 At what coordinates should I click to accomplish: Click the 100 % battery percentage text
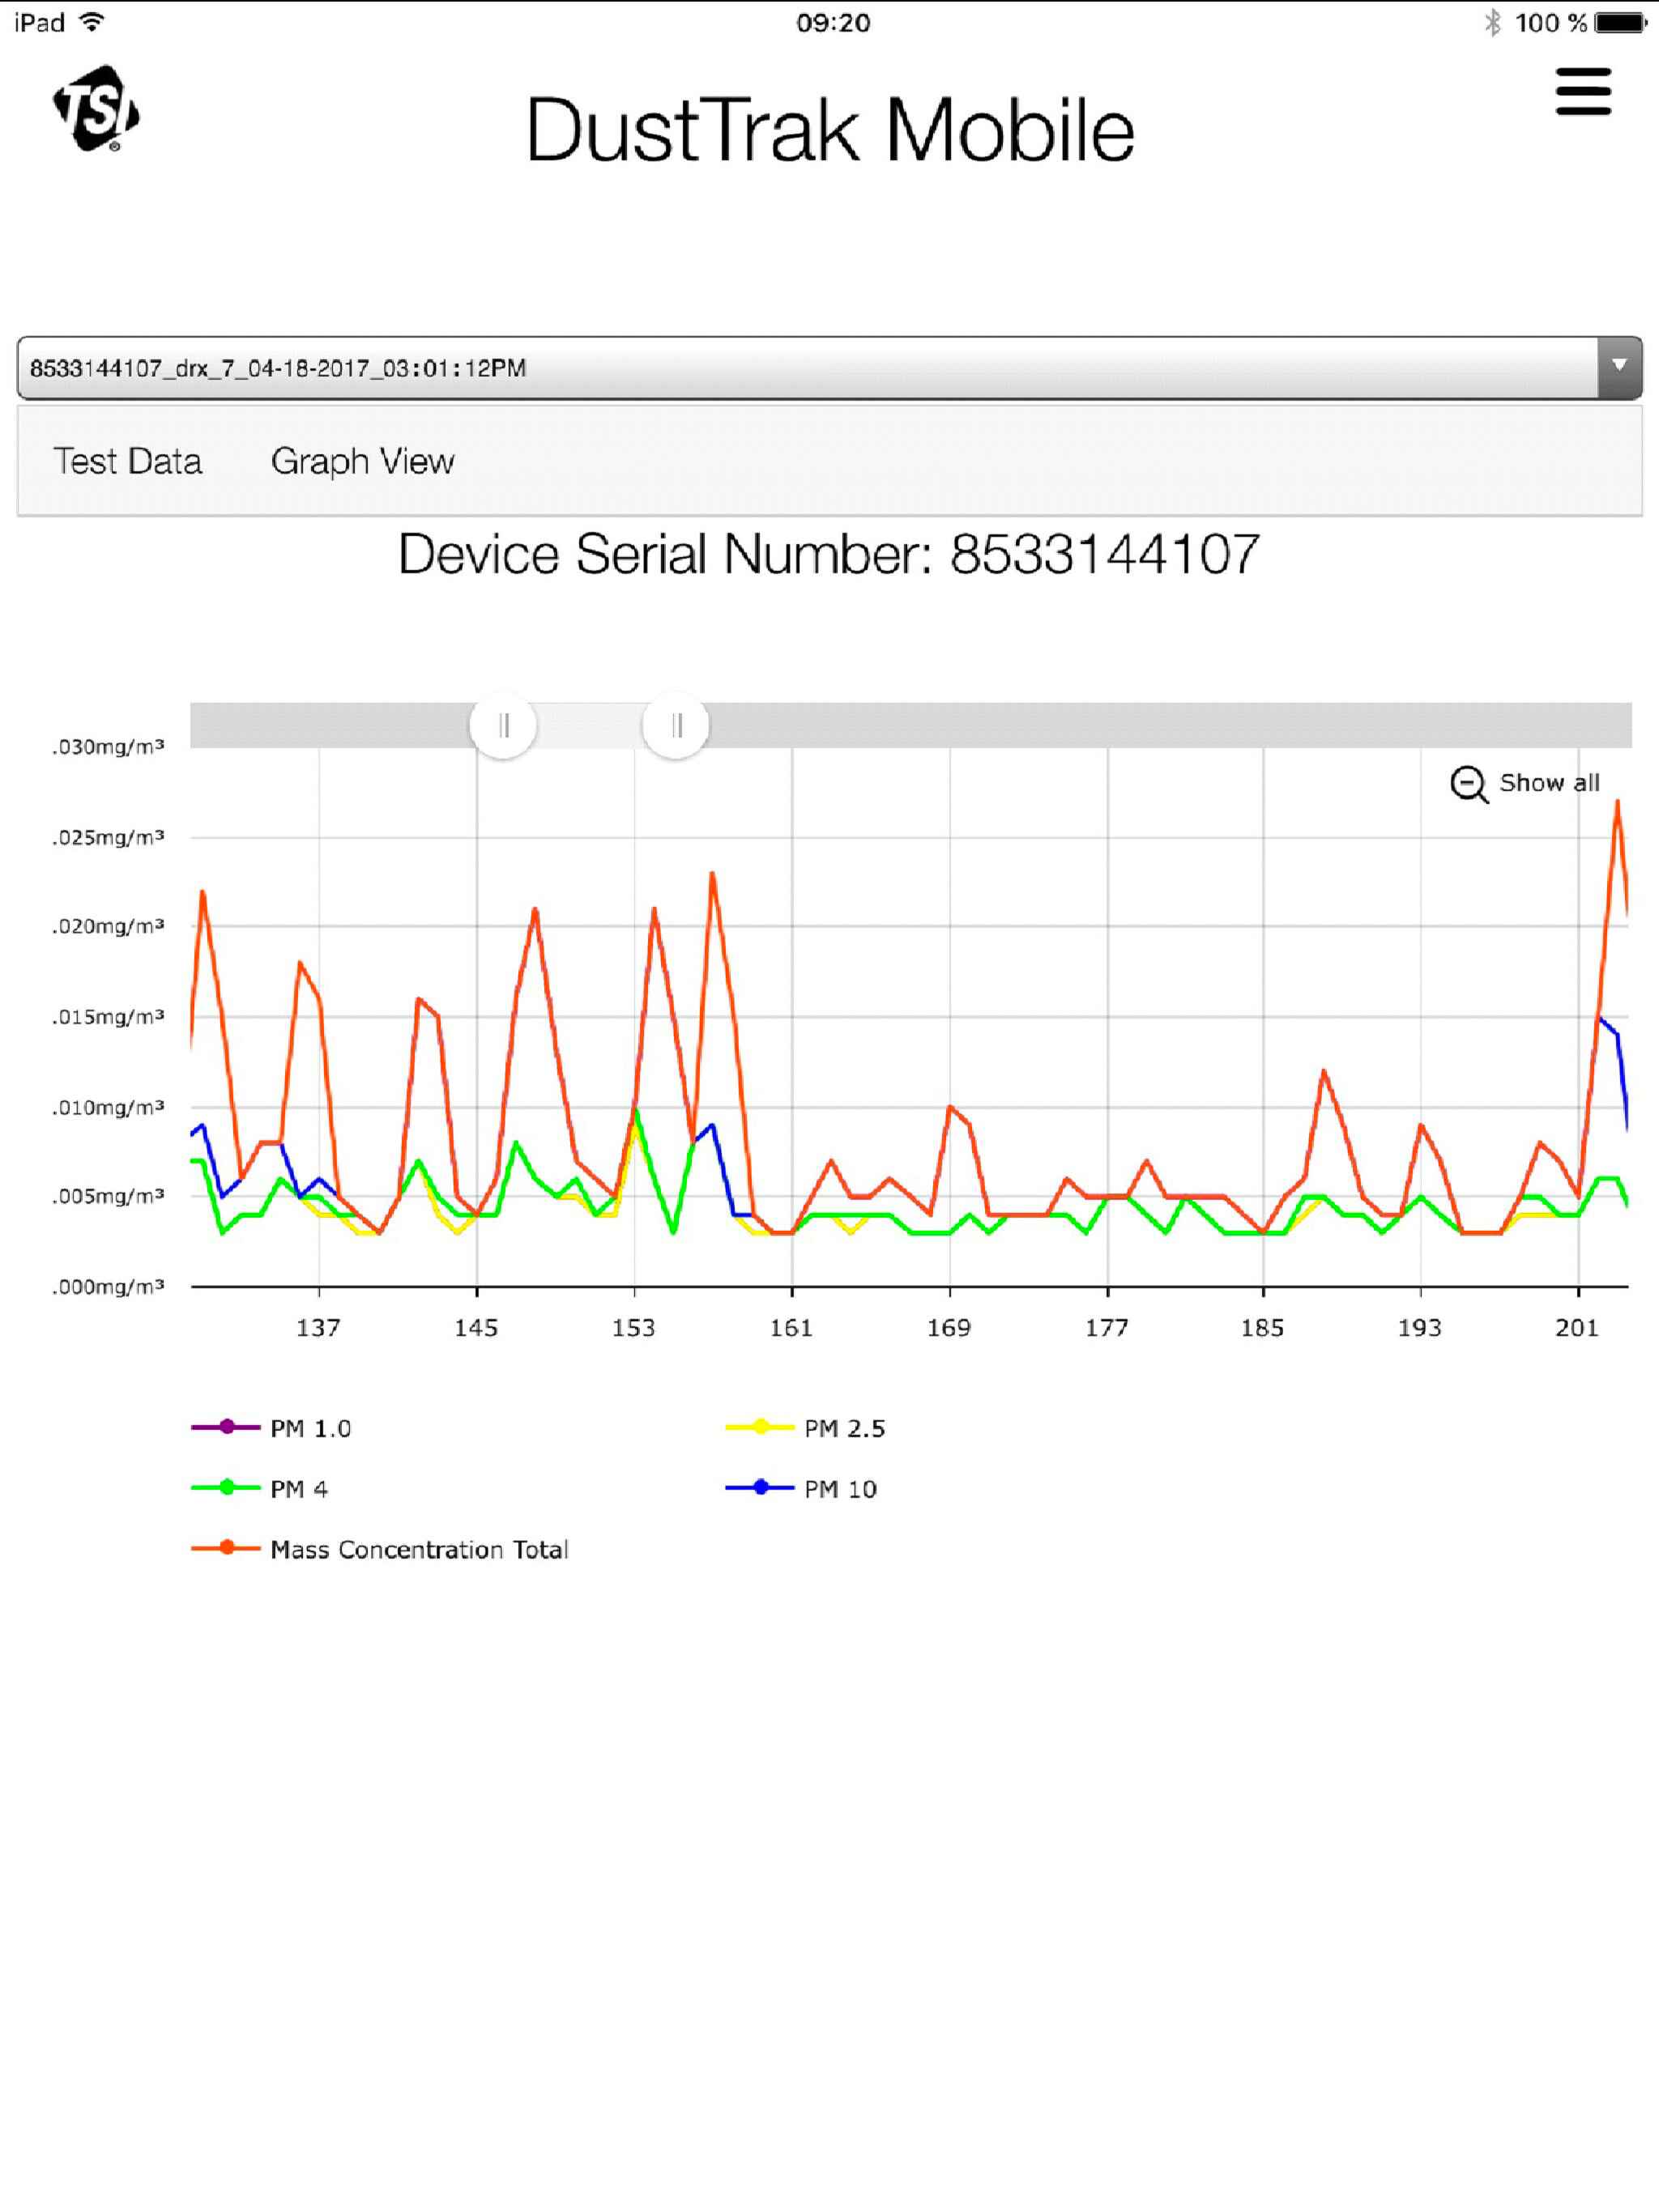[x=1551, y=22]
